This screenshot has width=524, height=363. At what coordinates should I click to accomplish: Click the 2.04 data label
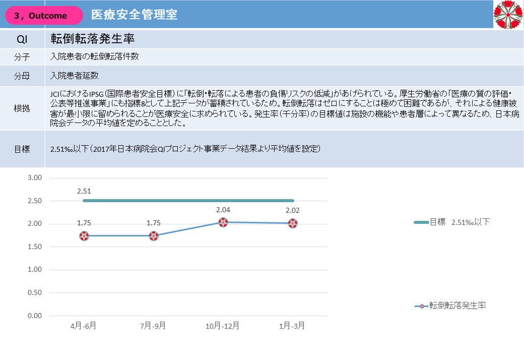pyautogui.click(x=223, y=210)
